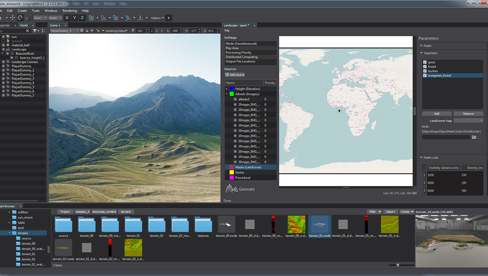
Task: Open folder browse icon for node path
Action: click(474, 137)
